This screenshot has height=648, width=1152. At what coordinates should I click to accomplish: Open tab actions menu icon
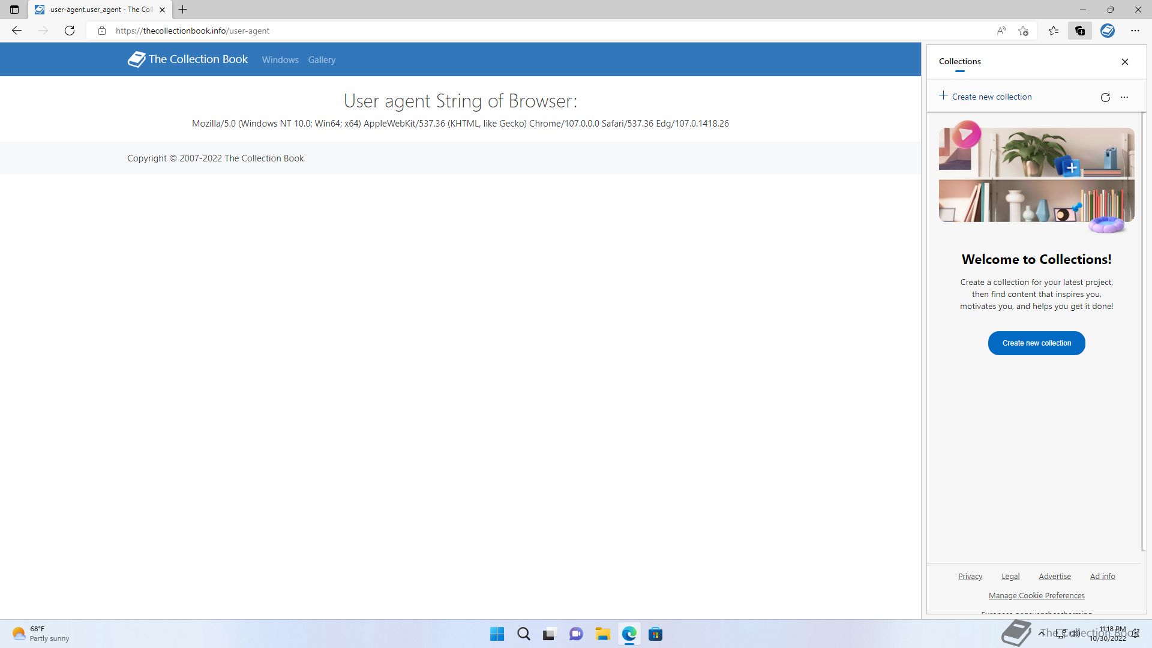tap(14, 10)
